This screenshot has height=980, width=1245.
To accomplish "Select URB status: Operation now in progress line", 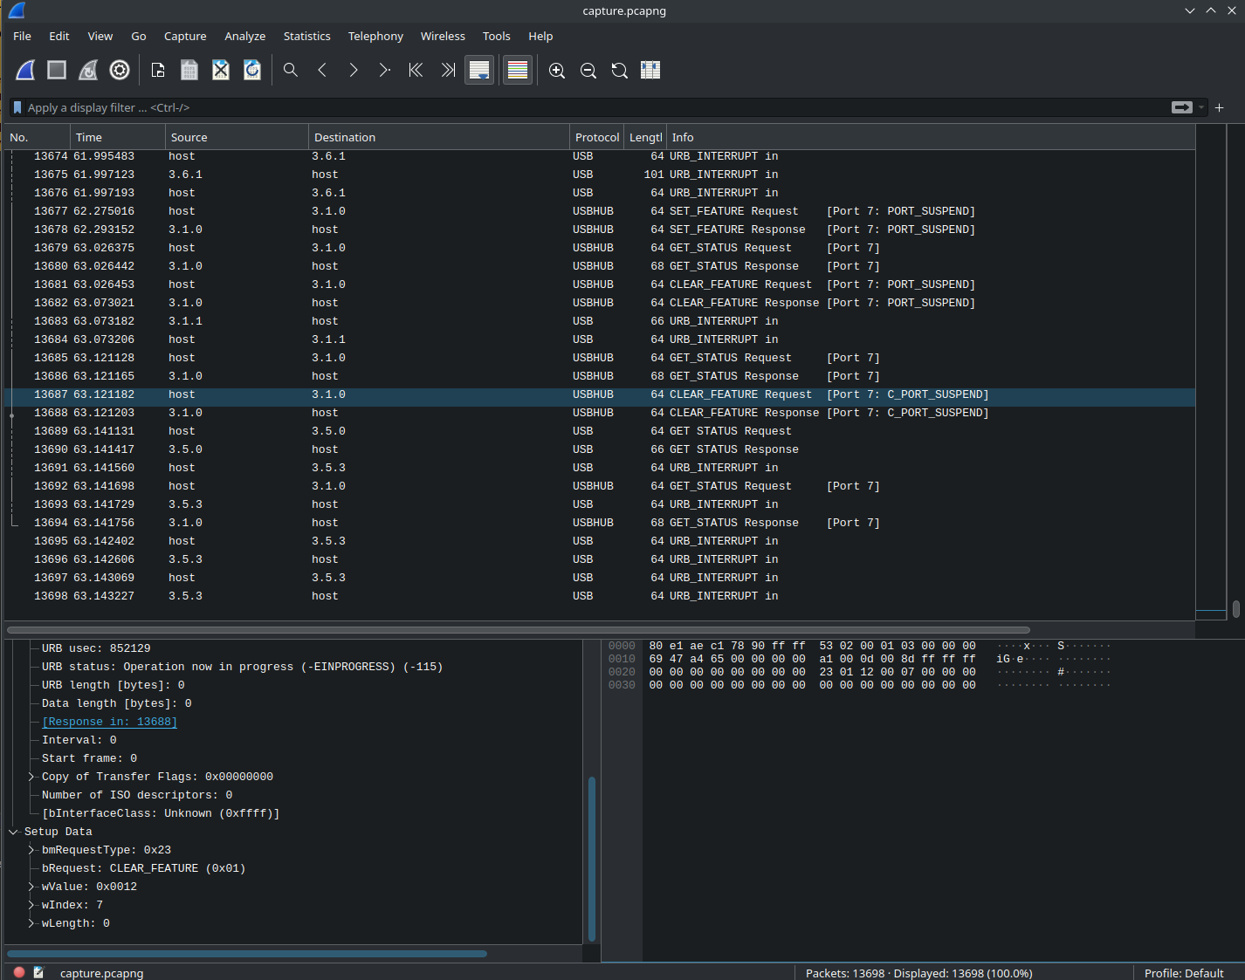I will 242,667.
